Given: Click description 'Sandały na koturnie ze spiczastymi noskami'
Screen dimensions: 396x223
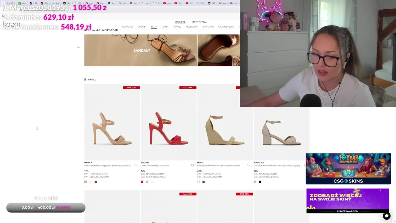Looking at the screenshot, I should point(218,165).
